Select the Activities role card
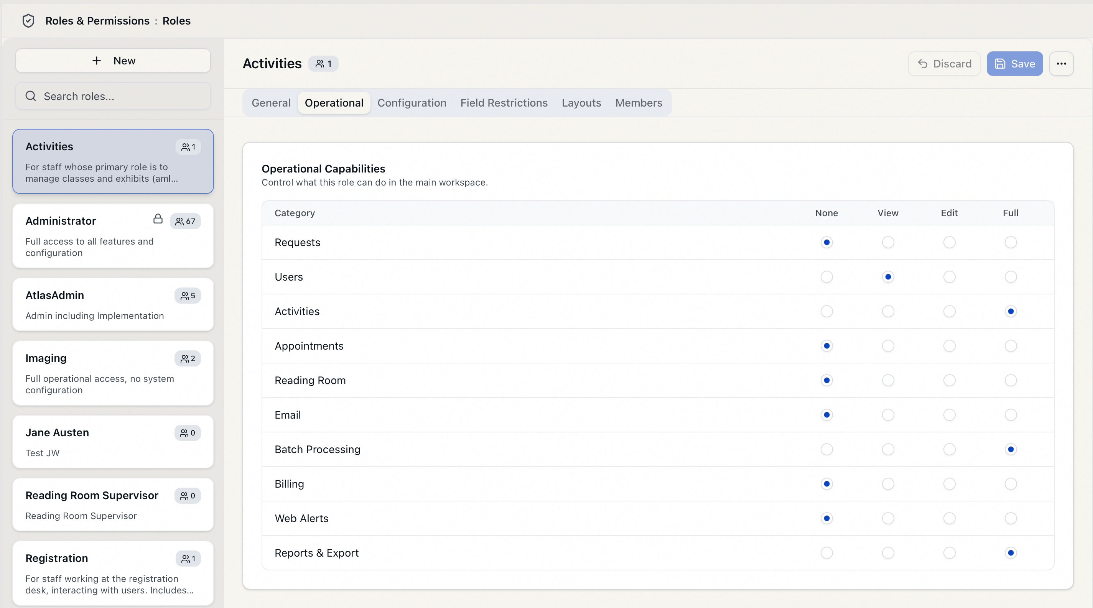 [x=113, y=161]
